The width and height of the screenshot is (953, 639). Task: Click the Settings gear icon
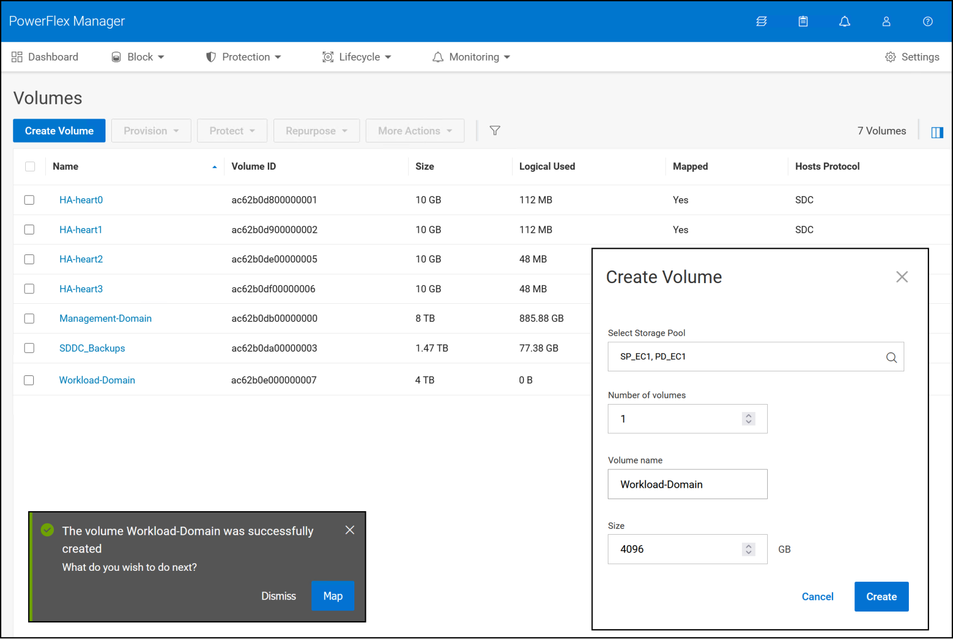[890, 57]
